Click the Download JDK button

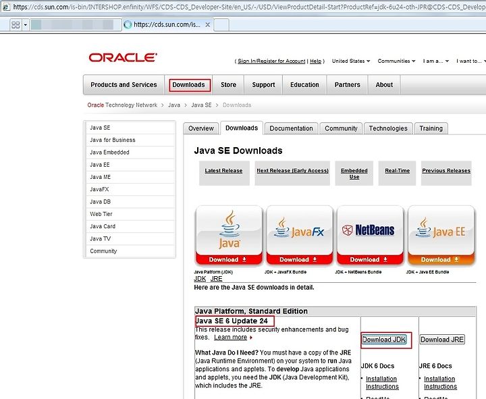384,340
